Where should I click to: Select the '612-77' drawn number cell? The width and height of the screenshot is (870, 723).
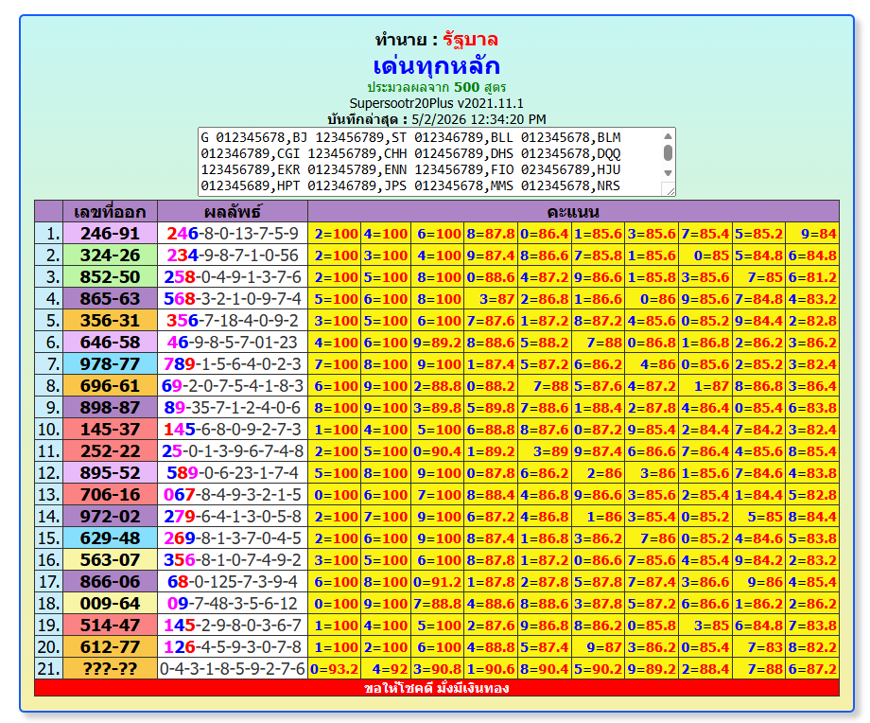point(110,647)
